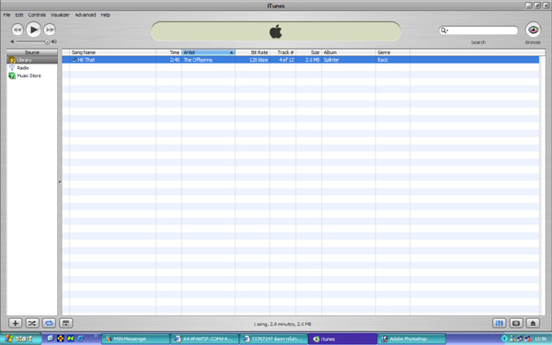Adjust the volume slider knob
Screen dimensions: 552x345
point(47,42)
